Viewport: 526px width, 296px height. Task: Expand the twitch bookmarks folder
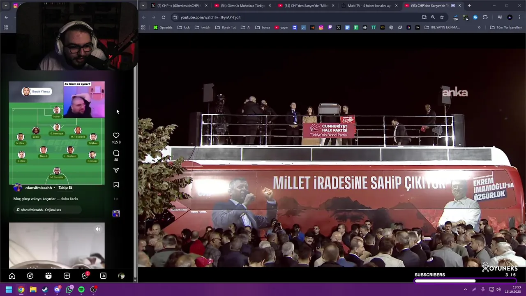[x=202, y=28]
